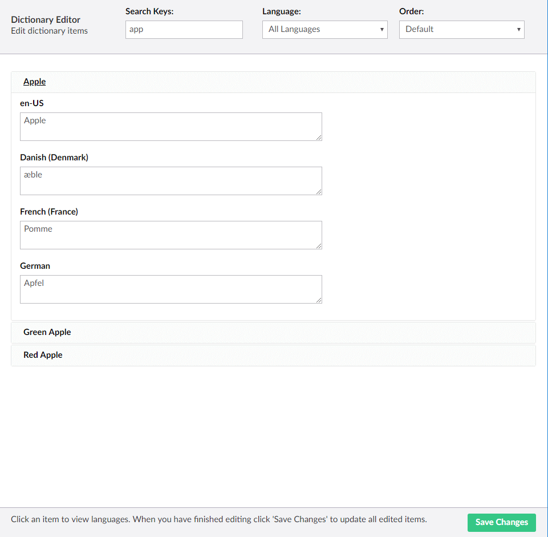Image resolution: width=548 pixels, height=537 pixels.
Task: Click the German language label
Action: click(35, 266)
